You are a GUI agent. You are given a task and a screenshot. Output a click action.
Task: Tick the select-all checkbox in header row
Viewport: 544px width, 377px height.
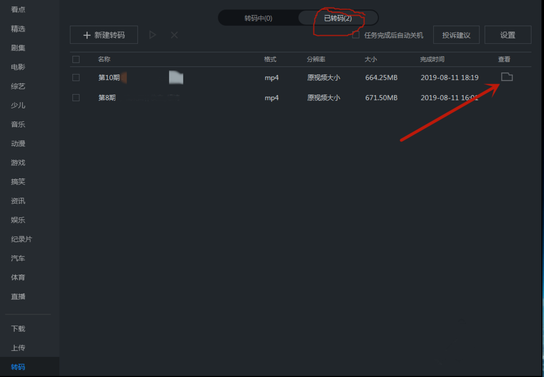click(76, 59)
